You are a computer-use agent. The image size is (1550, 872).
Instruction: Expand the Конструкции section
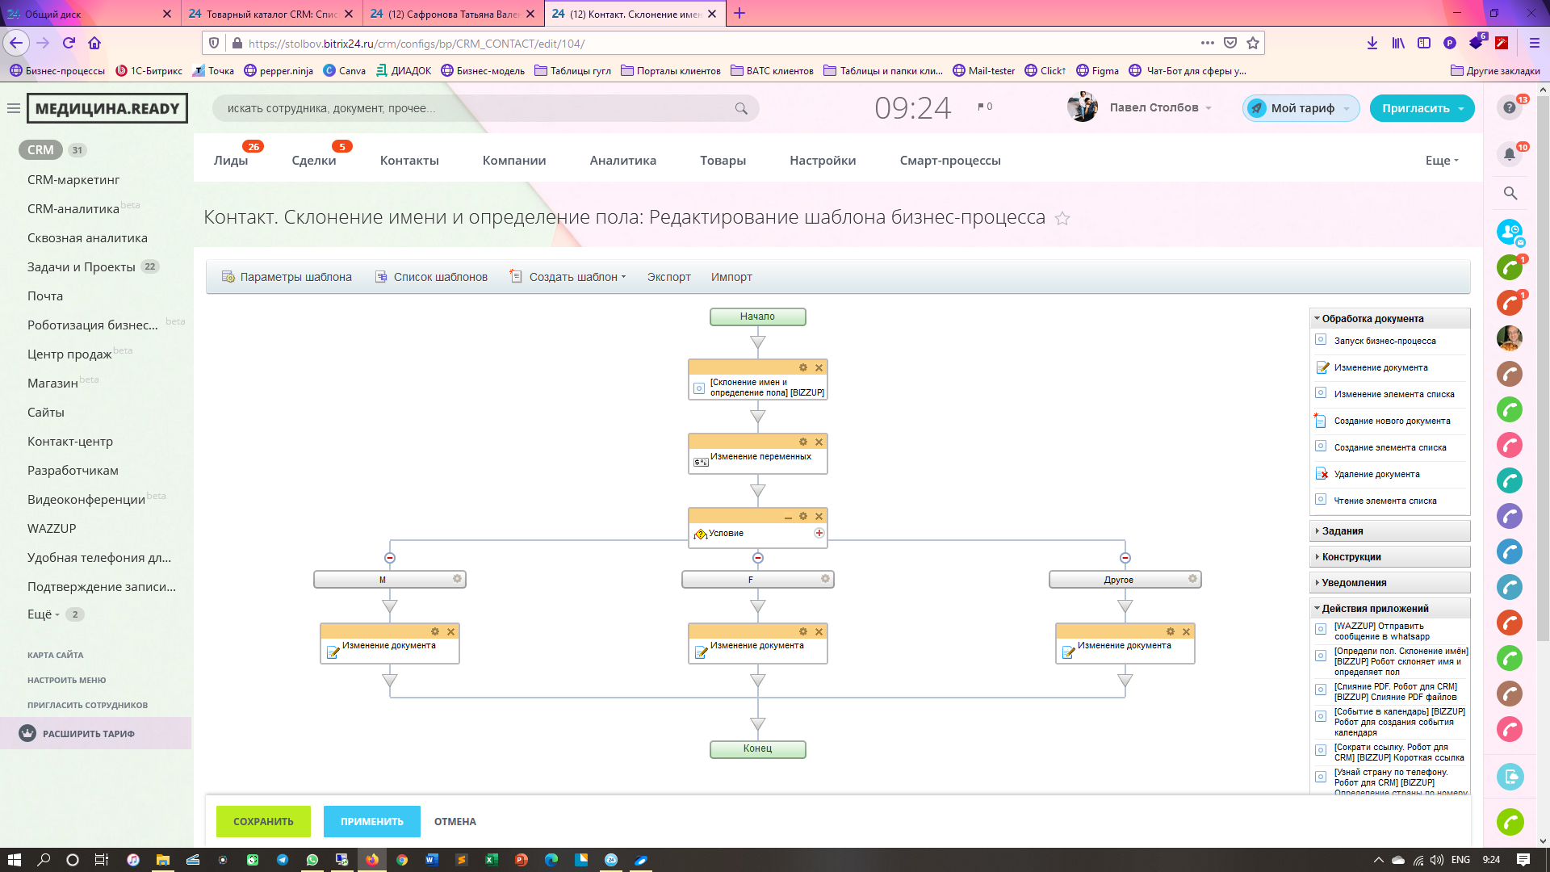pos(1351,556)
